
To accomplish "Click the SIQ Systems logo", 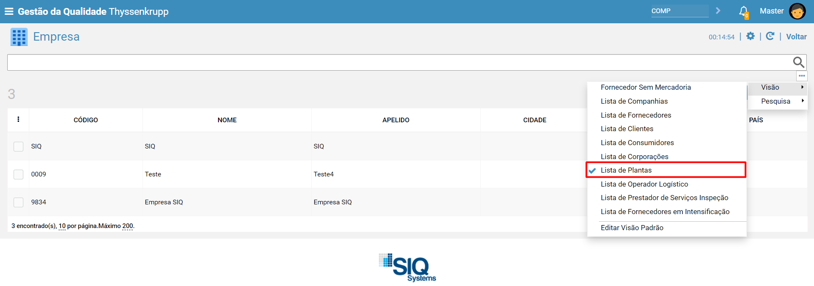I will [x=407, y=267].
